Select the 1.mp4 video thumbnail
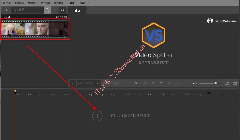Image resolution: width=240 pixels, height=140 pixels. tap(35, 29)
